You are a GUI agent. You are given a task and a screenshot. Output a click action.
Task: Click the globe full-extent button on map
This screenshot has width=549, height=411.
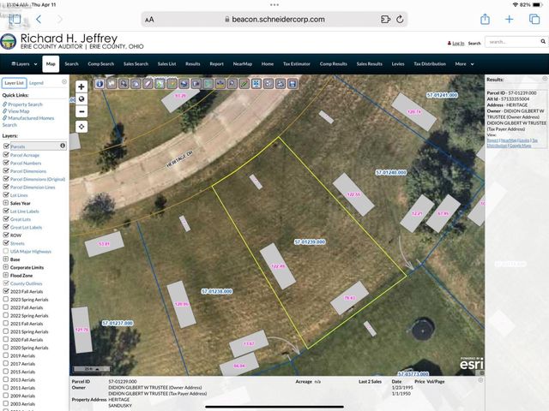(81, 98)
